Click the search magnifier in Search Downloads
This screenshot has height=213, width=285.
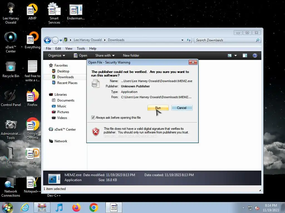pos(257,40)
